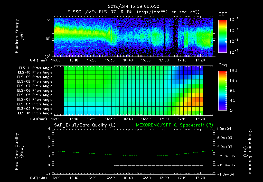This screenshot has width=263, height=182.
Task: Select the Raw Data Quality (Raw) axis label
Action: tap(19, 152)
